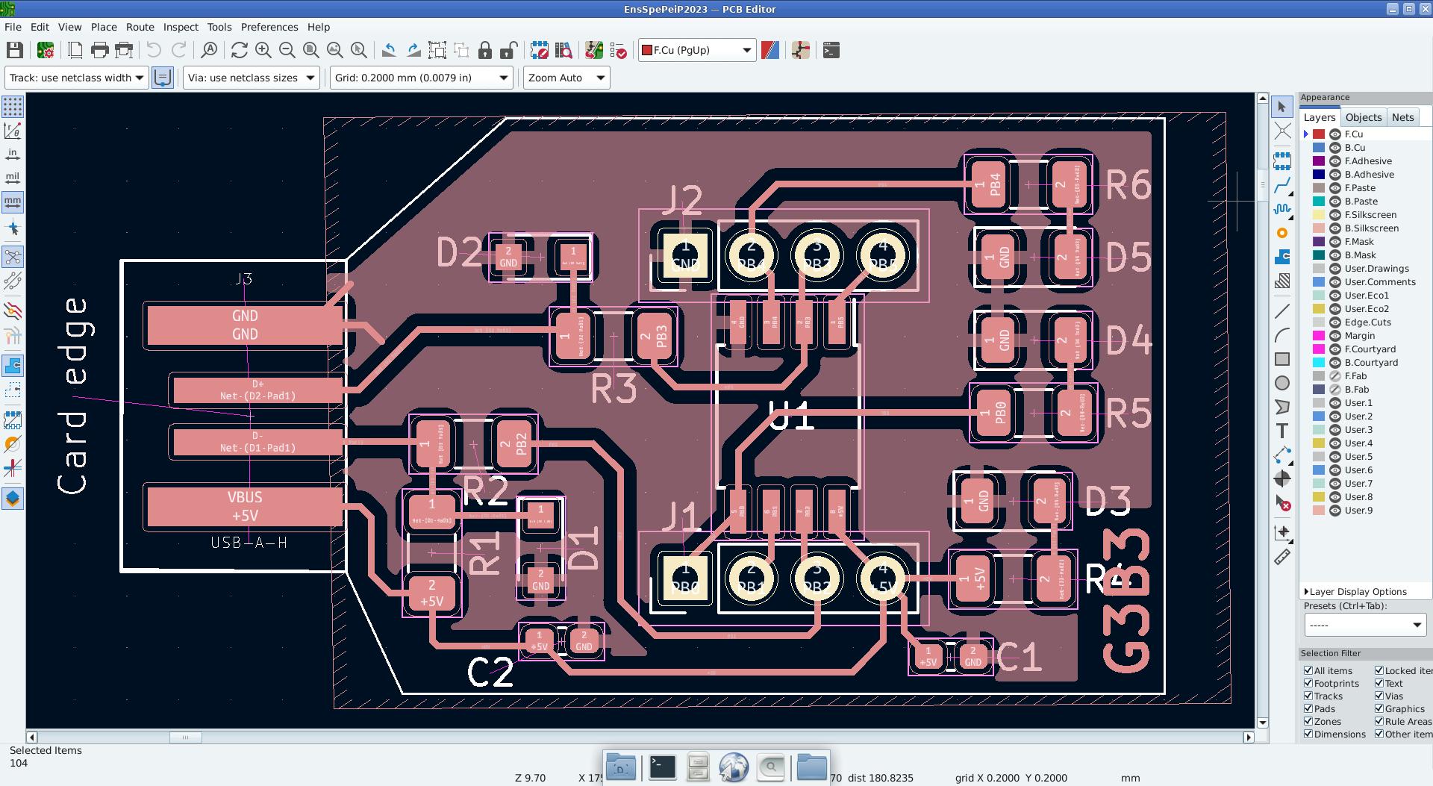Select Draw line tool
The width and height of the screenshot is (1433, 786).
[x=1281, y=311]
